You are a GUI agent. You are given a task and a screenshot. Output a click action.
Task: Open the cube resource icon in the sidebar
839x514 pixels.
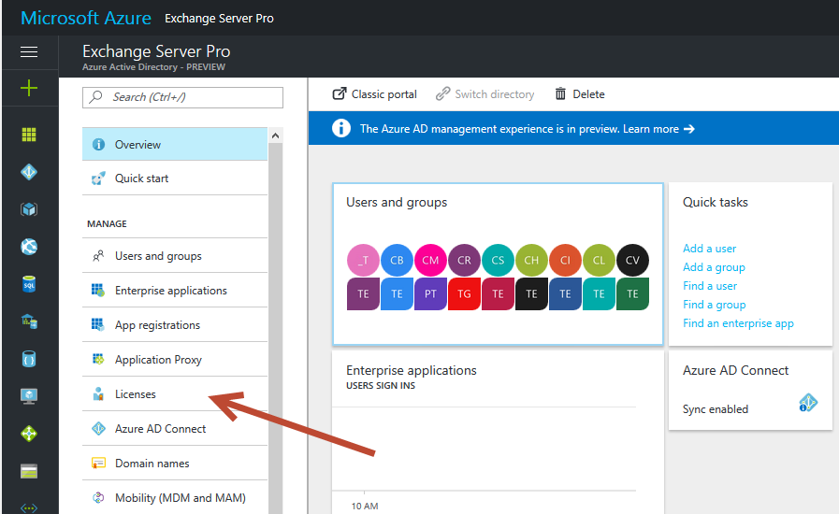[29, 209]
